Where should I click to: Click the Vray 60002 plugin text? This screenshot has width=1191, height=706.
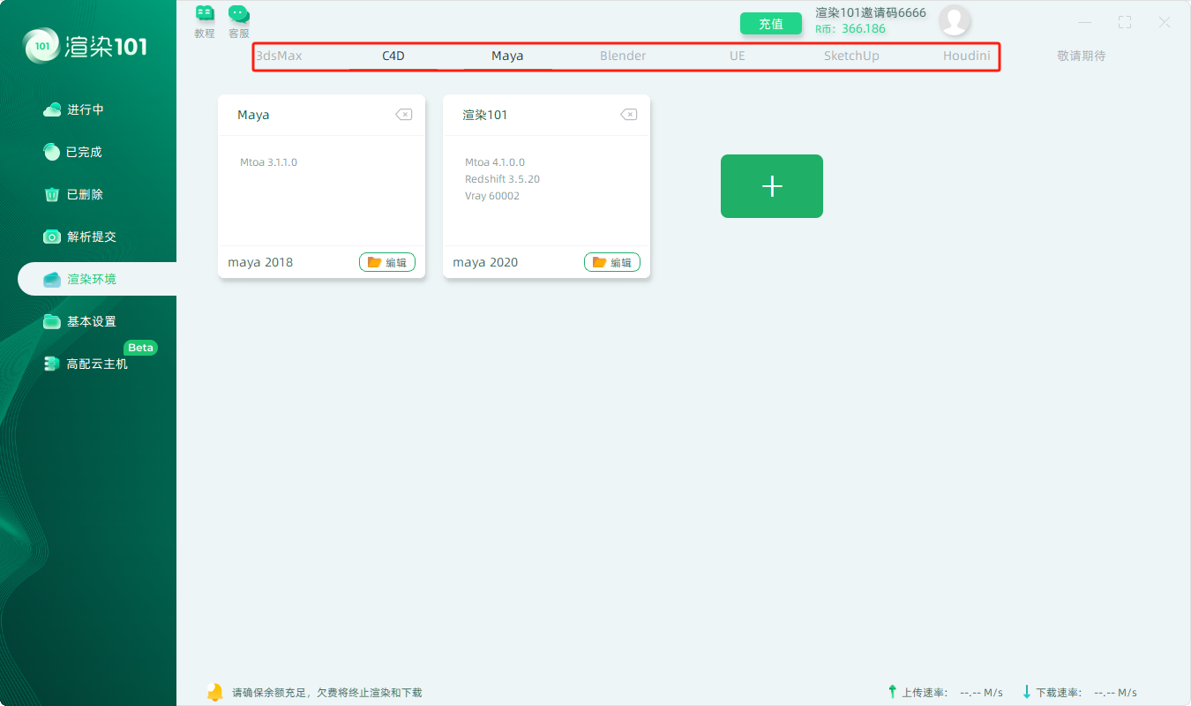point(492,196)
